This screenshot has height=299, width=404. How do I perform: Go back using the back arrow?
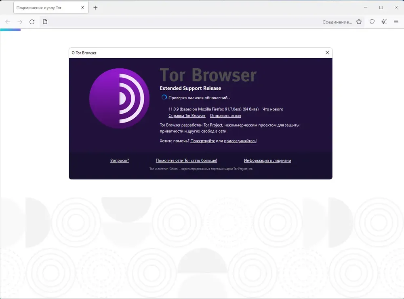point(8,22)
